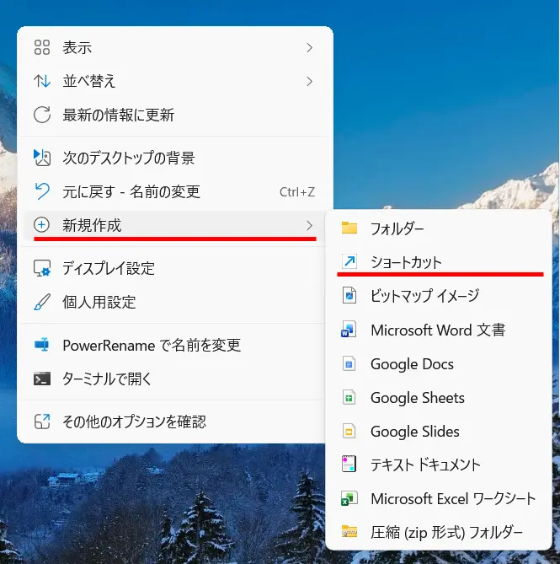This screenshot has width=560, height=564.
Task: Create a new ビットマップ イメージ
Action: point(439,296)
